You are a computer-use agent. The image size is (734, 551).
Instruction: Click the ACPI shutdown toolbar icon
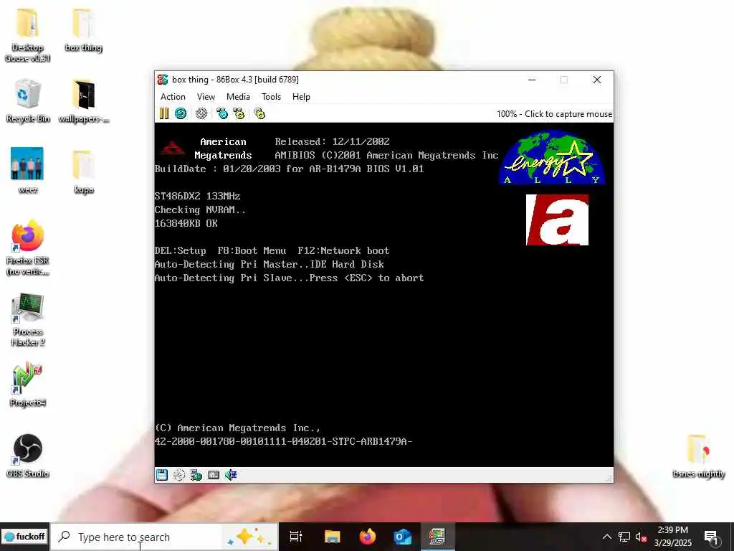coord(201,113)
